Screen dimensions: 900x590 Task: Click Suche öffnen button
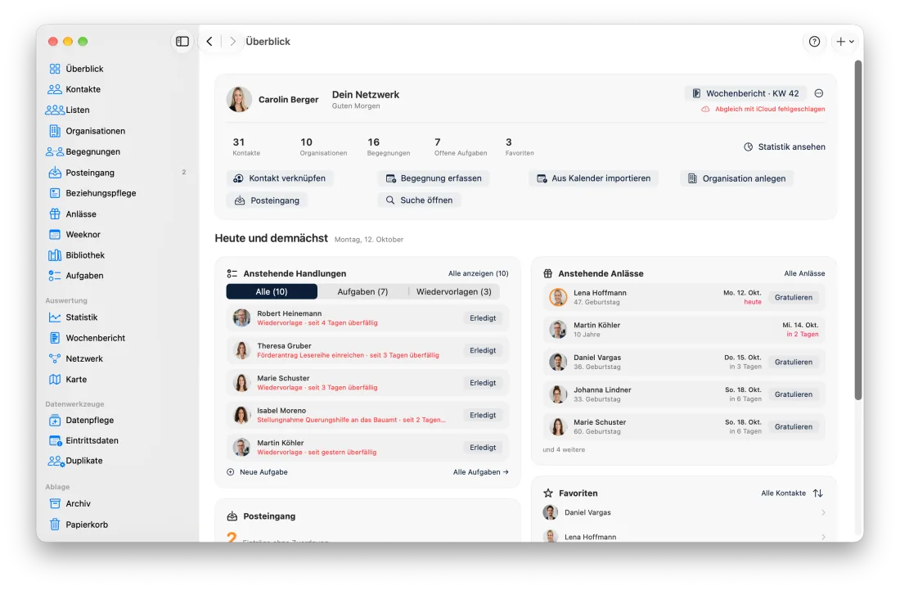419,200
